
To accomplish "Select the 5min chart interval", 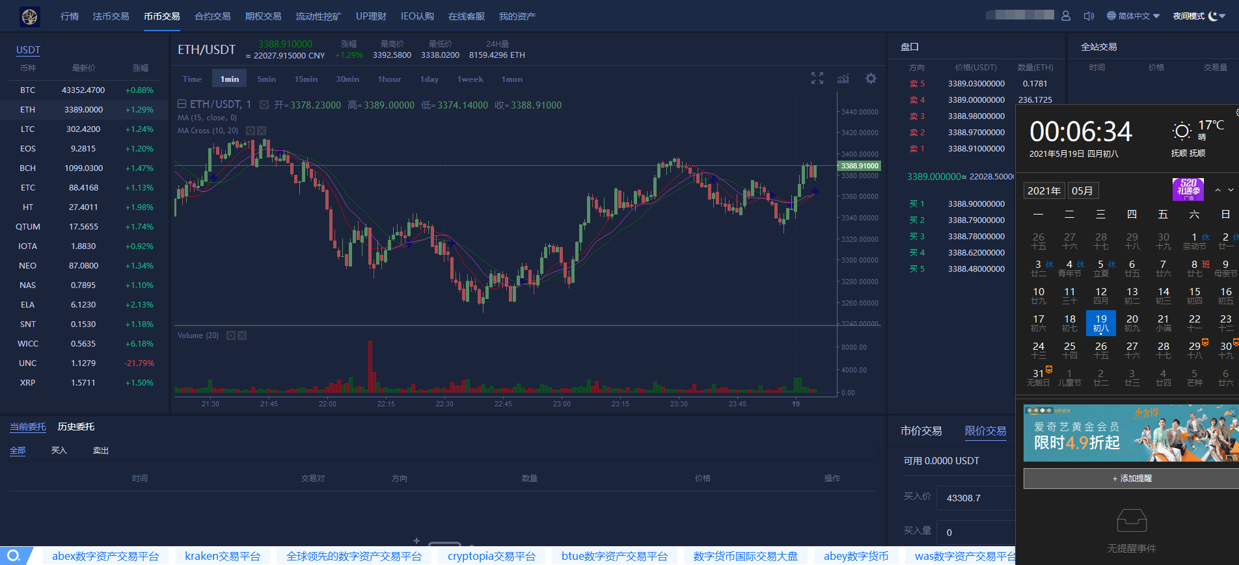I will (x=266, y=79).
